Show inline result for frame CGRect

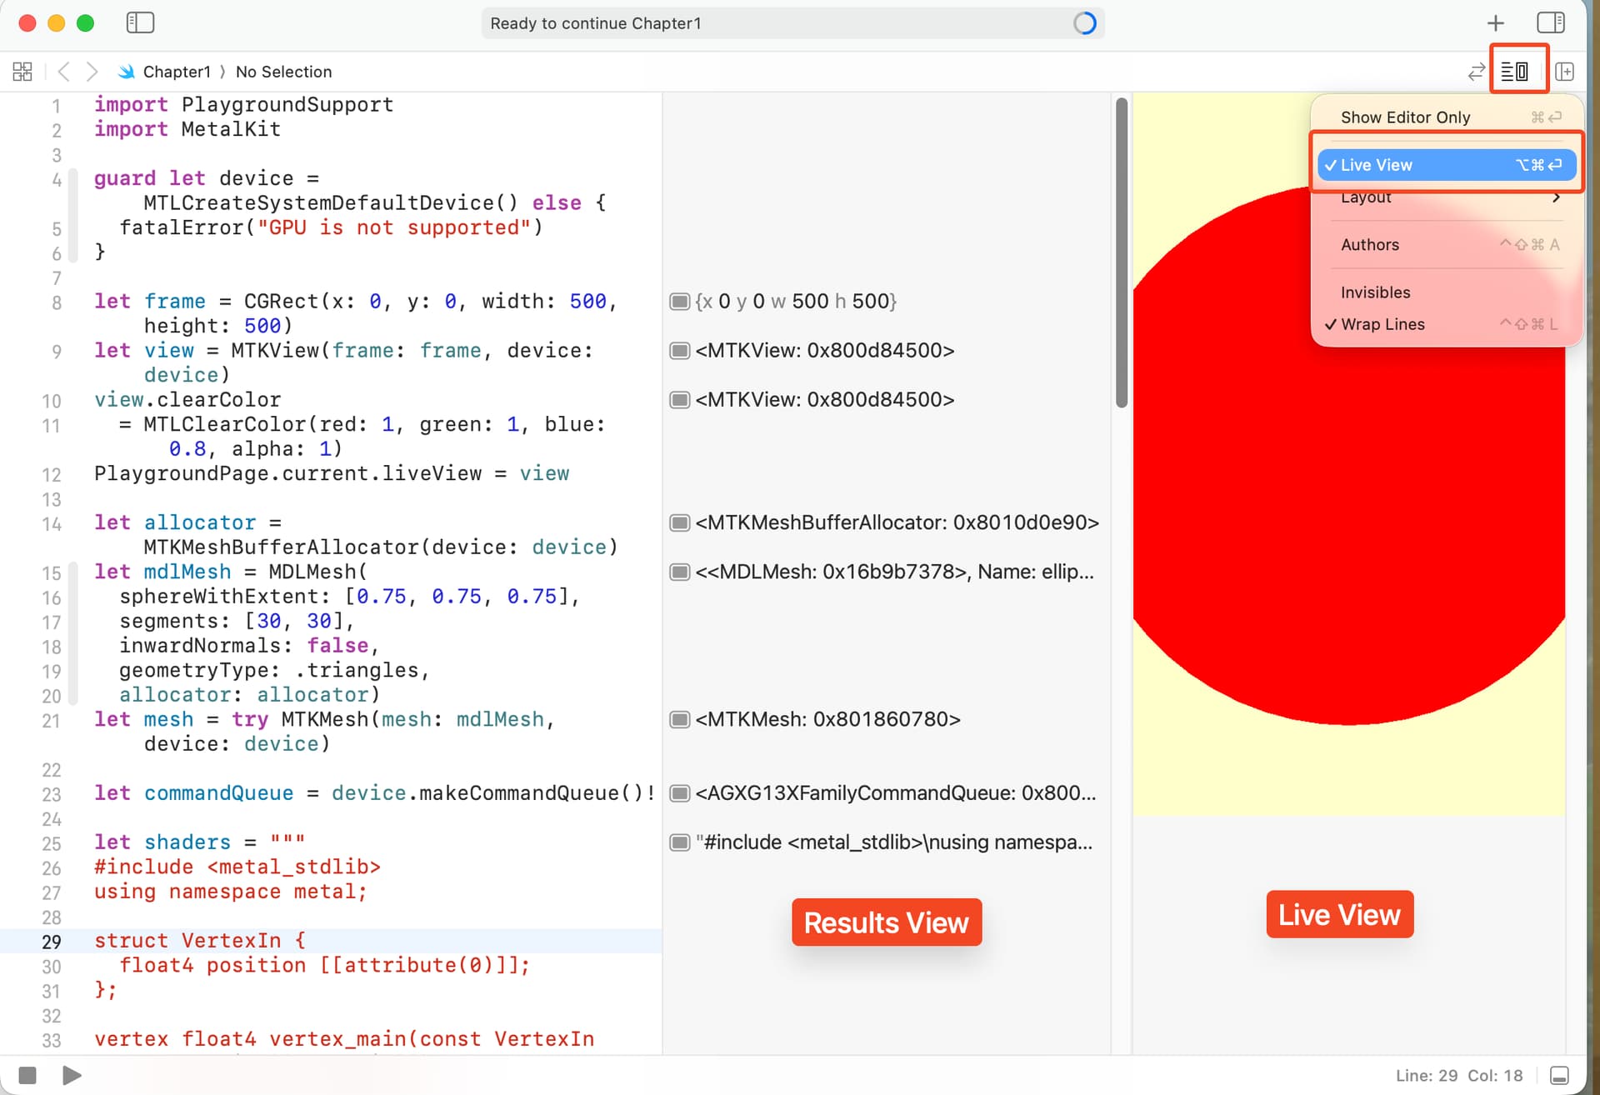pos(680,302)
